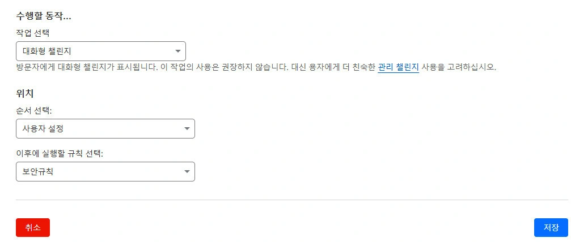571x242 pixels.
Task: Click the 순서 선택: field label
Action: tap(35, 110)
